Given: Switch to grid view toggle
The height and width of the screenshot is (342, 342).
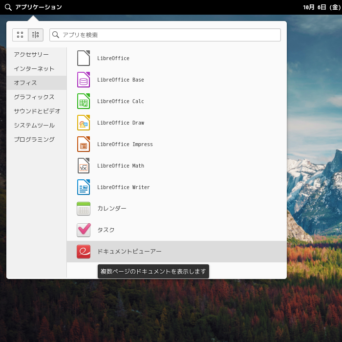Looking at the screenshot, I should 20,35.
